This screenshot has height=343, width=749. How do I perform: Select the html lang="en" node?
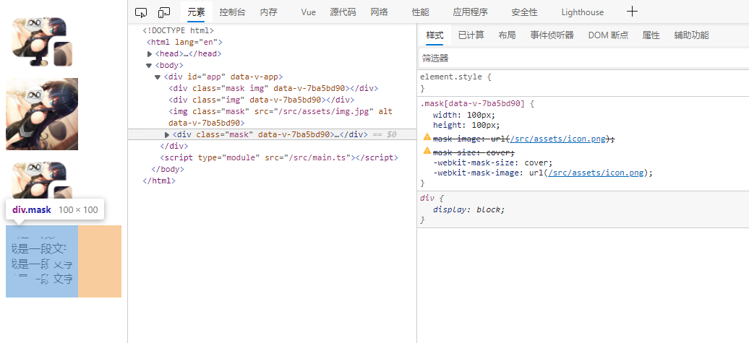pyautogui.click(x=184, y=42)
